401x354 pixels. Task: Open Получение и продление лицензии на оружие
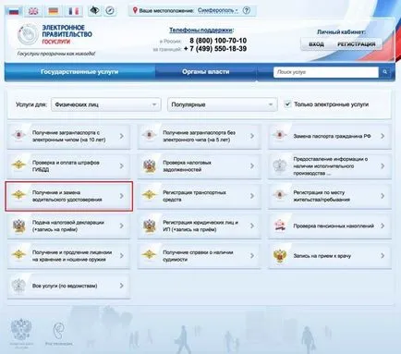pos(68,256)
